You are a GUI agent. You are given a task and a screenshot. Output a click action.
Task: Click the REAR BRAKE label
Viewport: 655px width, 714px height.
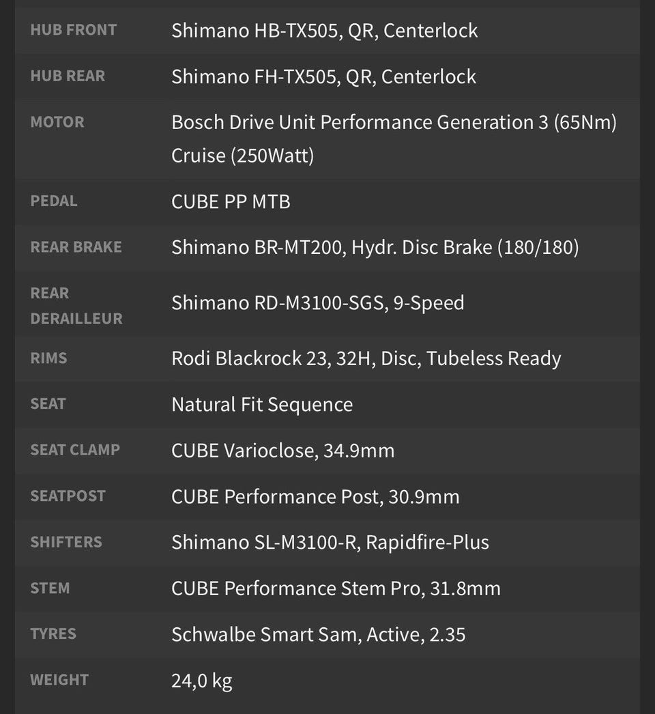tap(76, 247)
